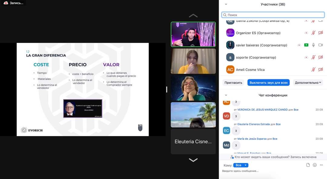The height and width of the screenshot is (179, 327).
Task: Click Md avatar in chat
Action: [x=226, y=145]
